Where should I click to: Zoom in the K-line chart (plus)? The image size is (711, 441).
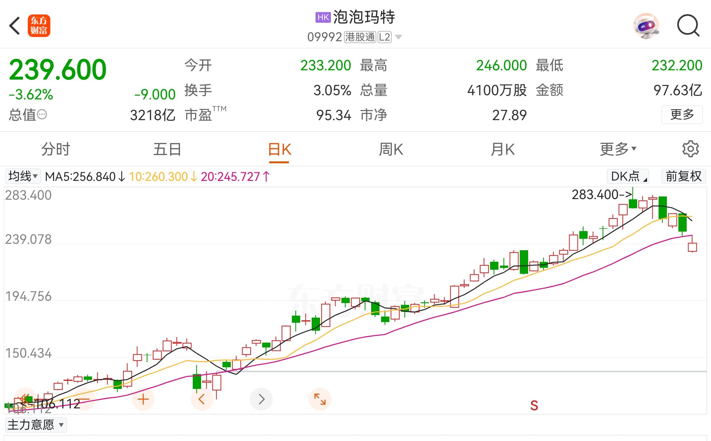(x=143, y=399)
